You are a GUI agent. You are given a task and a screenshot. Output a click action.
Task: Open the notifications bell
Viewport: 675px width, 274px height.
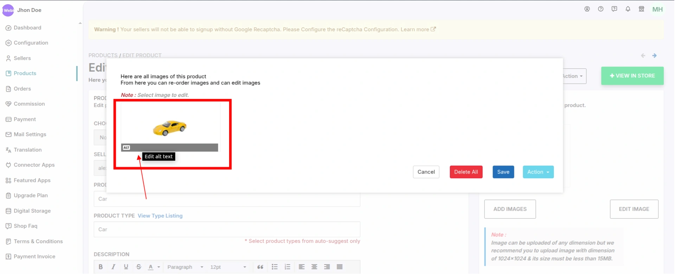pyautogui.click(x=628, y=9)
